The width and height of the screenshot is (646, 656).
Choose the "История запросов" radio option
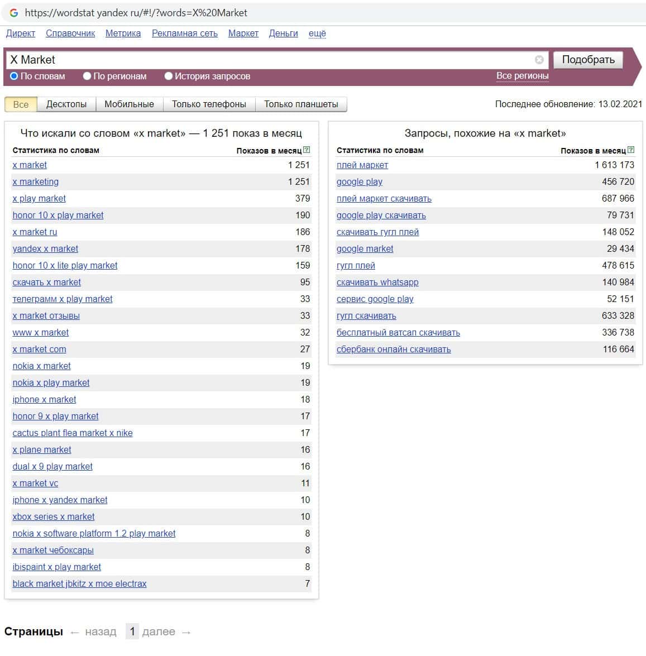(x=168, y=76)
